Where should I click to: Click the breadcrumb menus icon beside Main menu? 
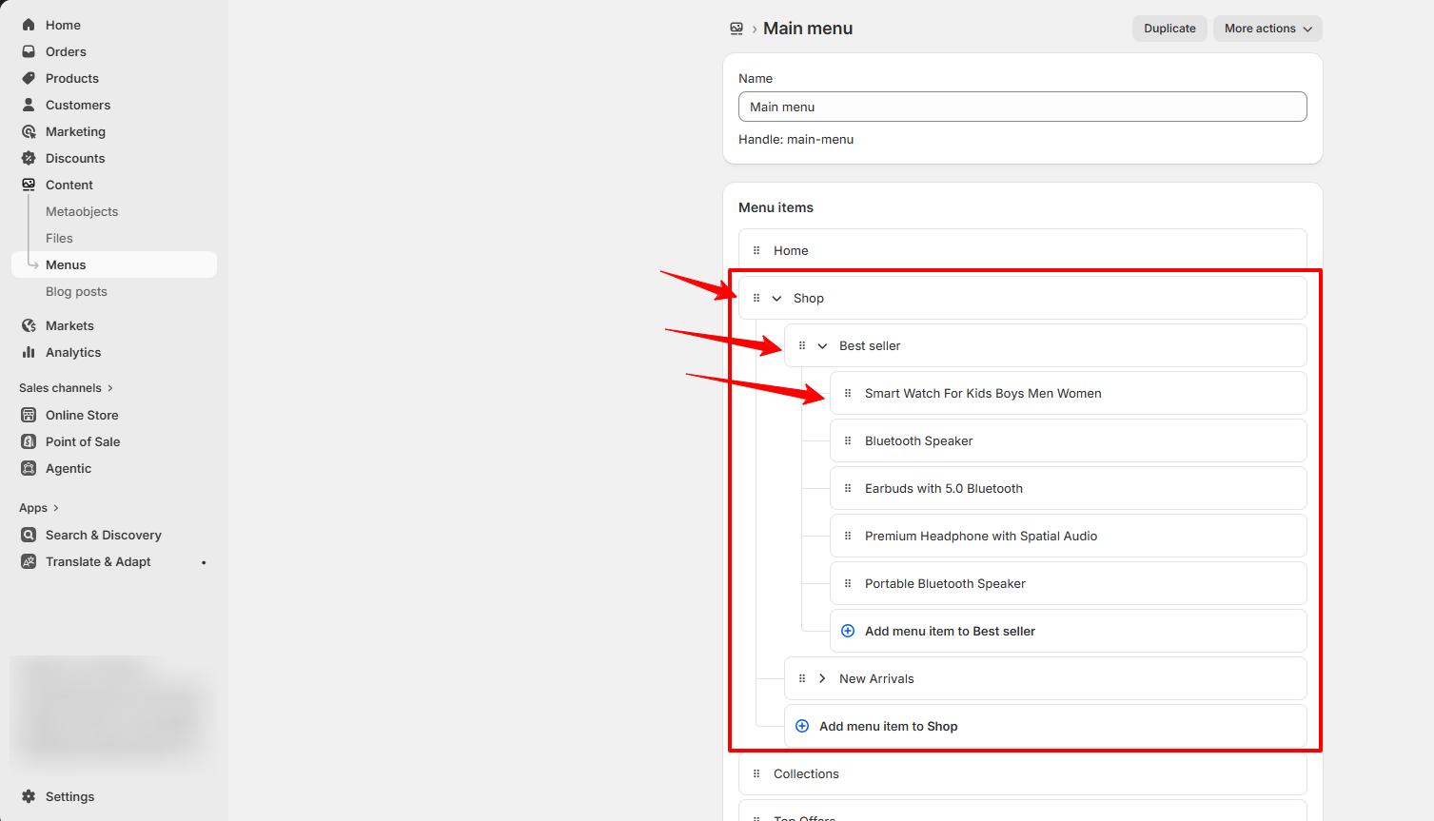click(x=737, y=29)
